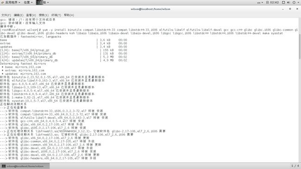Click the 'base 3.6 kB 00:00' repo line

63,40
